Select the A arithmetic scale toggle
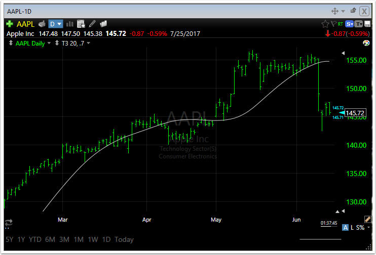 [x=345, y=228]
